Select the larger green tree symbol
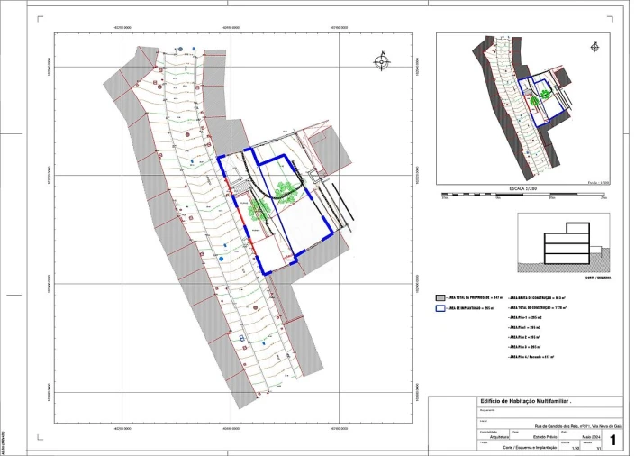Image resolution: width=644 pixels, height=456 pixels. tap(287, 190)
